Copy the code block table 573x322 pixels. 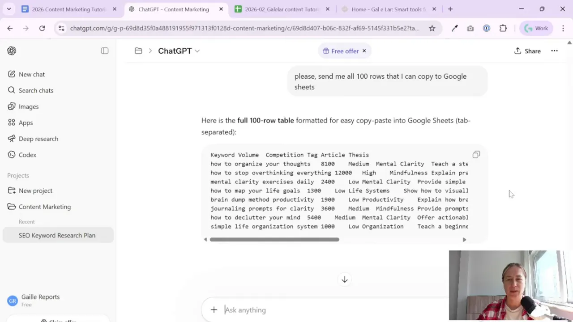click(x=476, y=155)
